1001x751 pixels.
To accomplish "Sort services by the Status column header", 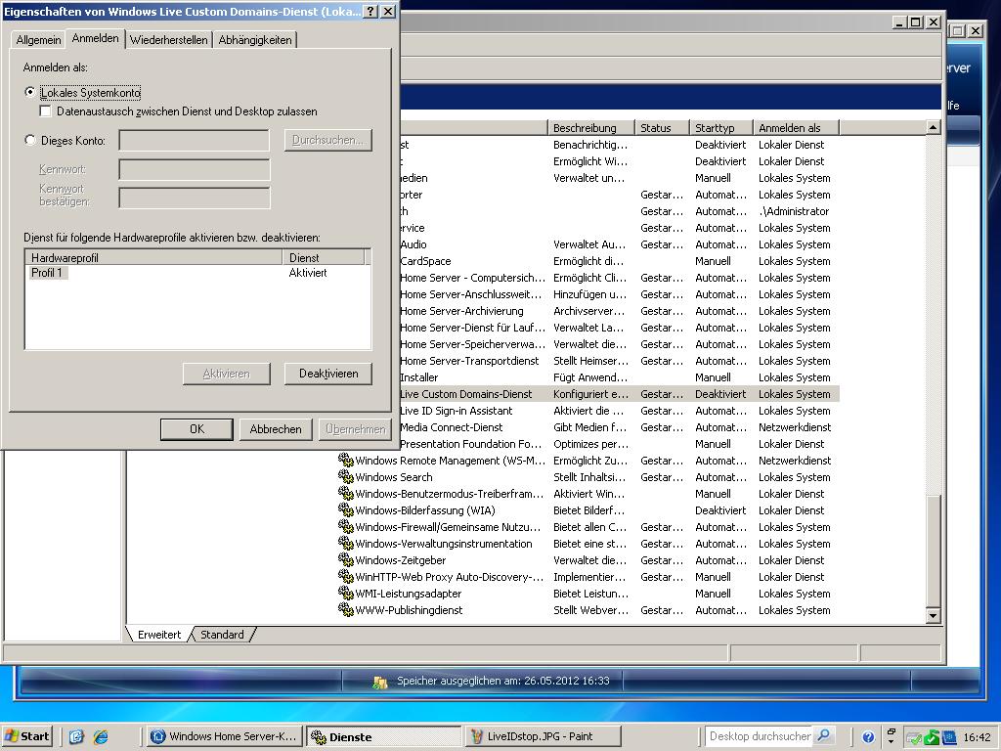I will pos(663,128).
